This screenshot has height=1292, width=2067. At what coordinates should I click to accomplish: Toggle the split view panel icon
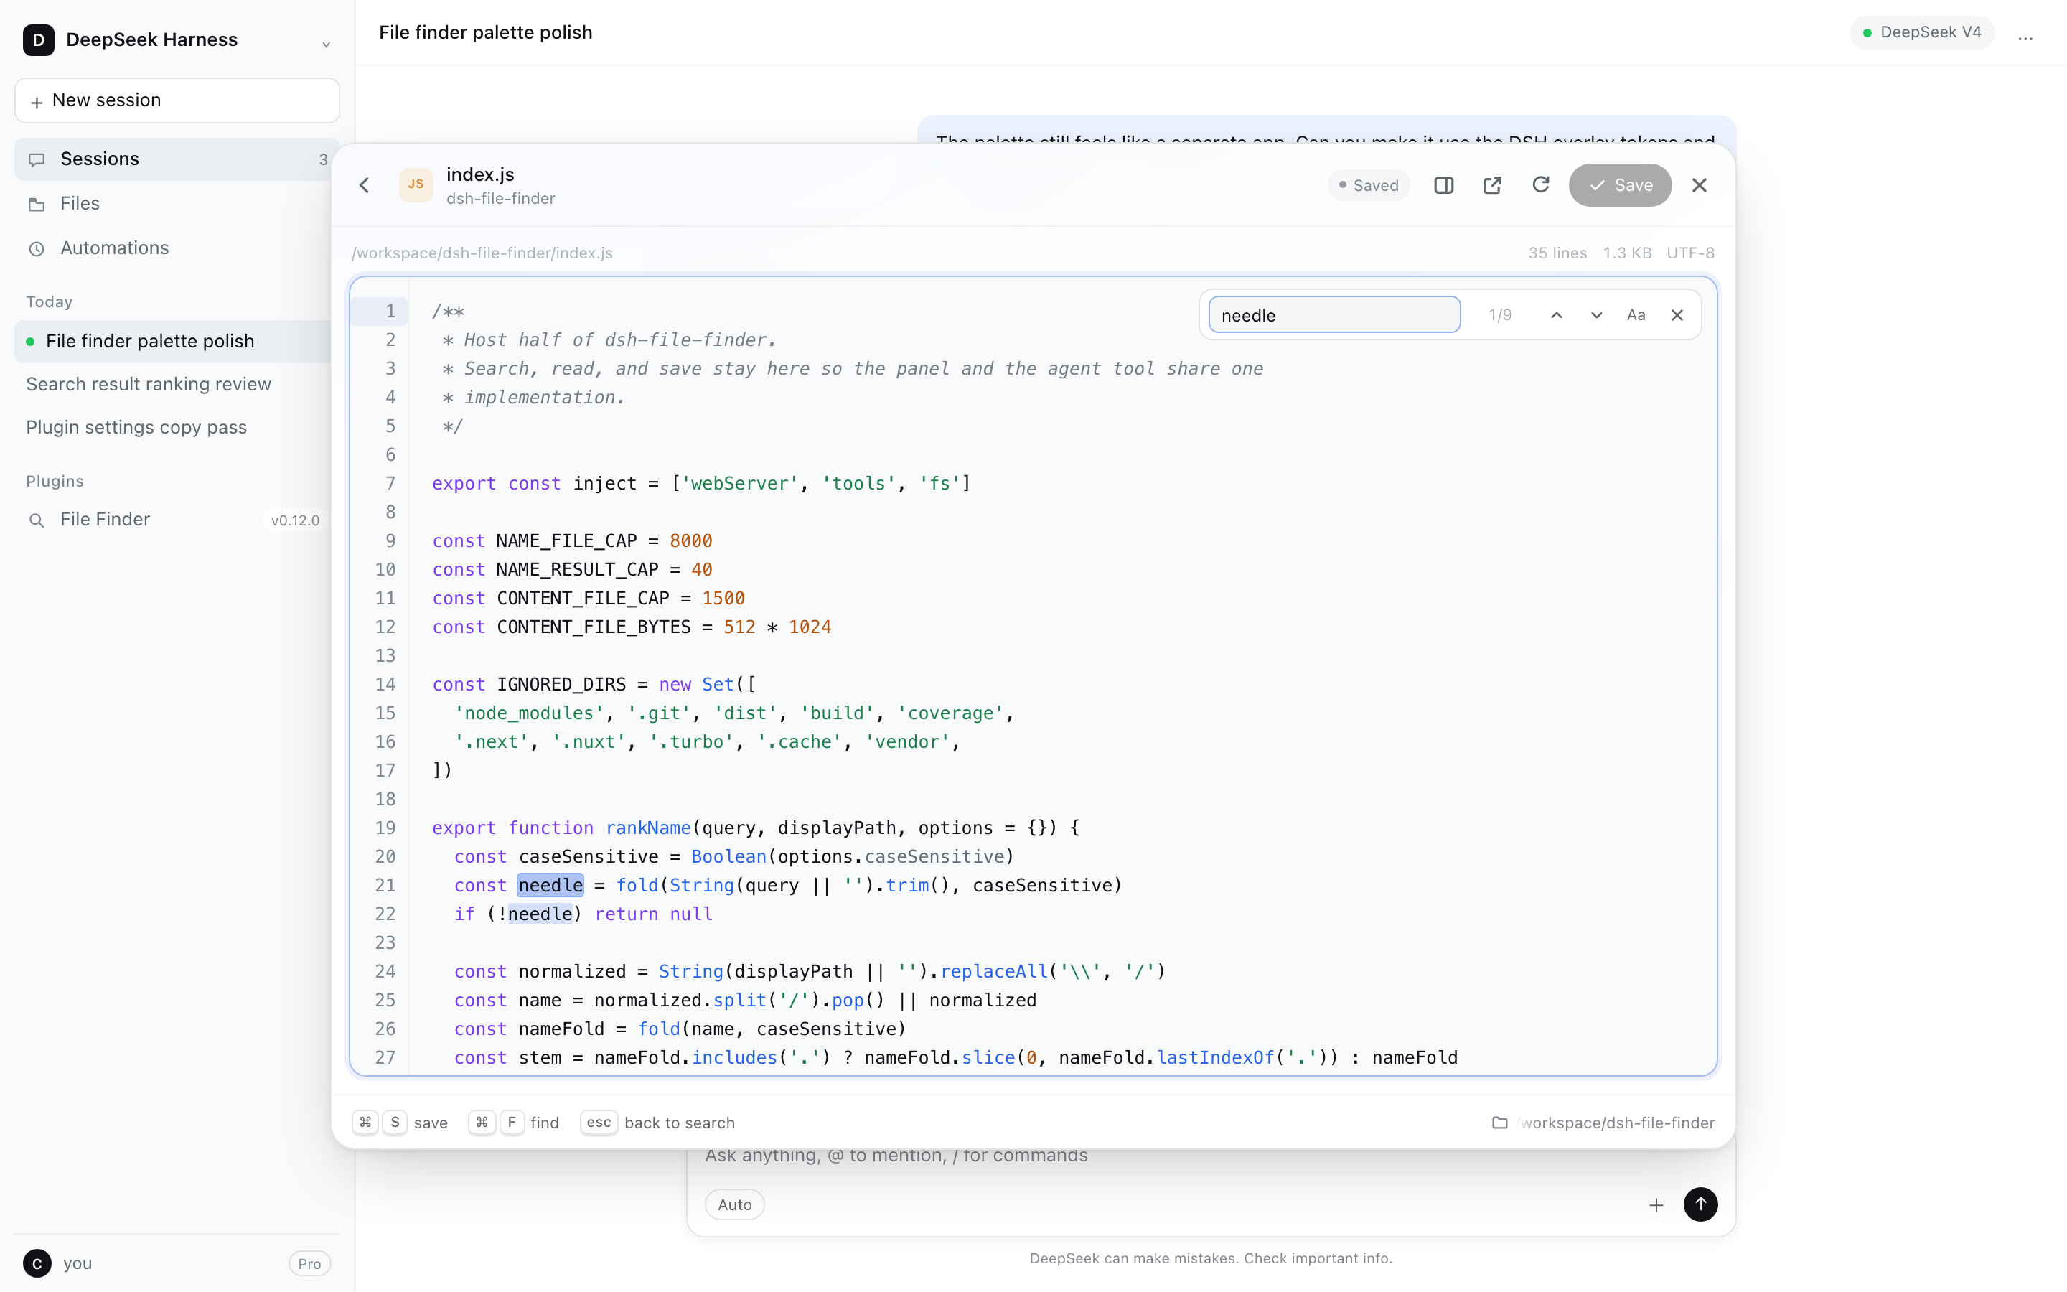pyautogui.click(x=1443, y=184)
